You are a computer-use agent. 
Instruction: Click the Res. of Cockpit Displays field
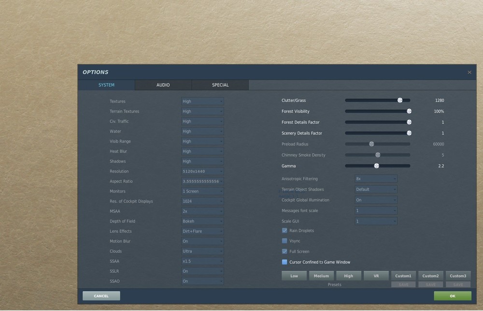coord(202,201)
